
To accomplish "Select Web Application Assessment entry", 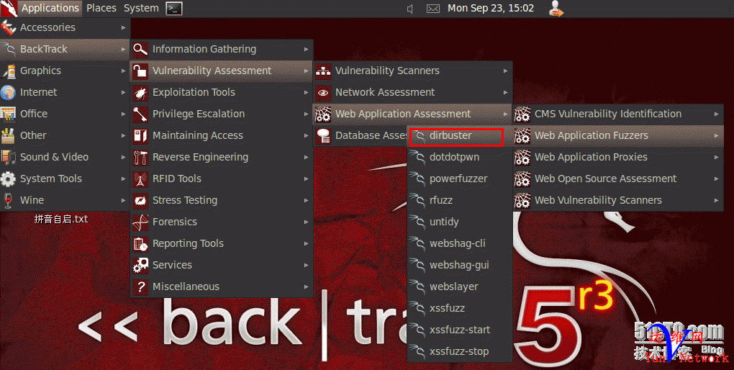I will click(x=412, y=114).
